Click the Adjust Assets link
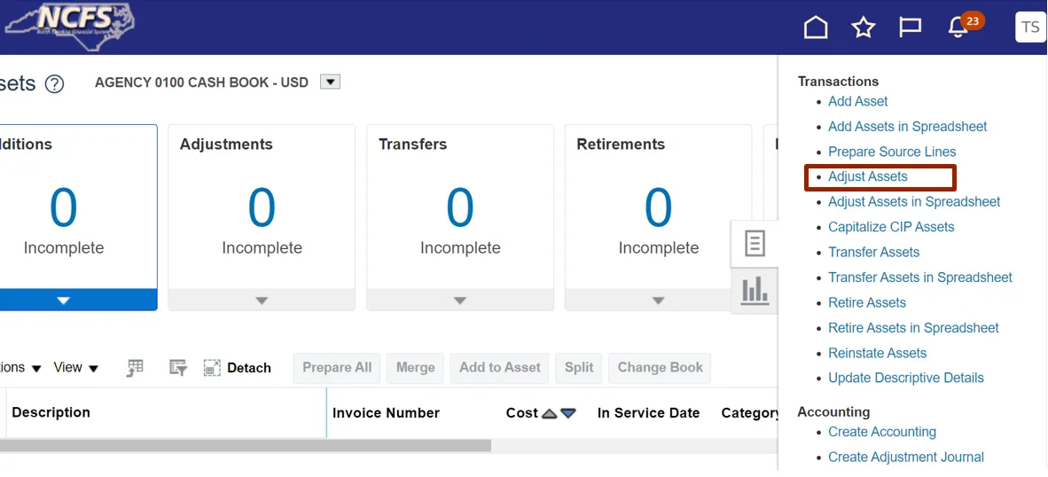Viewport: 1048px width, 477px height. coord(868,176)
